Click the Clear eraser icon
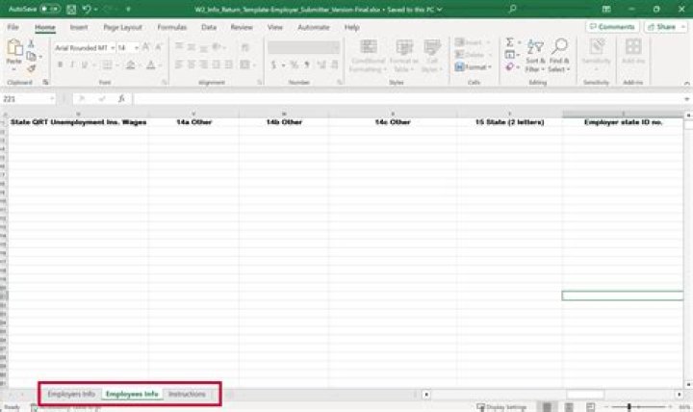This screenshot has height=412, width=693. (x=509, y=66)
